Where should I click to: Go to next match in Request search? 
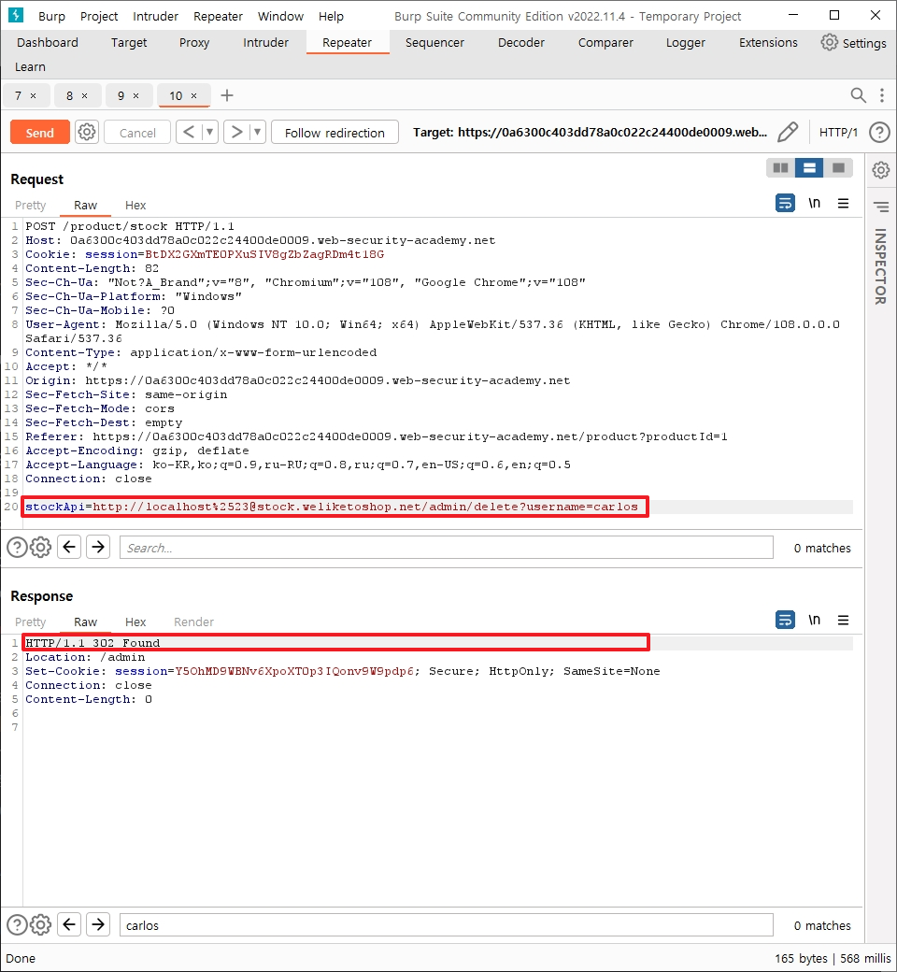[x=98, y=547]
